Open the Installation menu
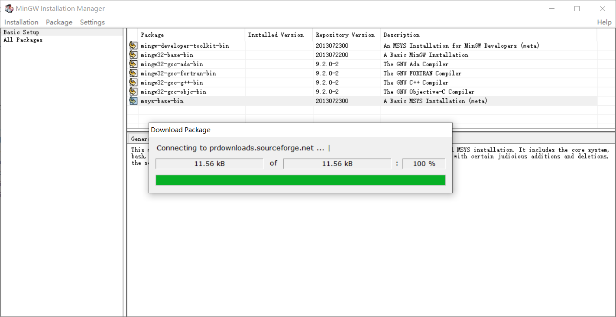616x317 pixels. (21, 22)
